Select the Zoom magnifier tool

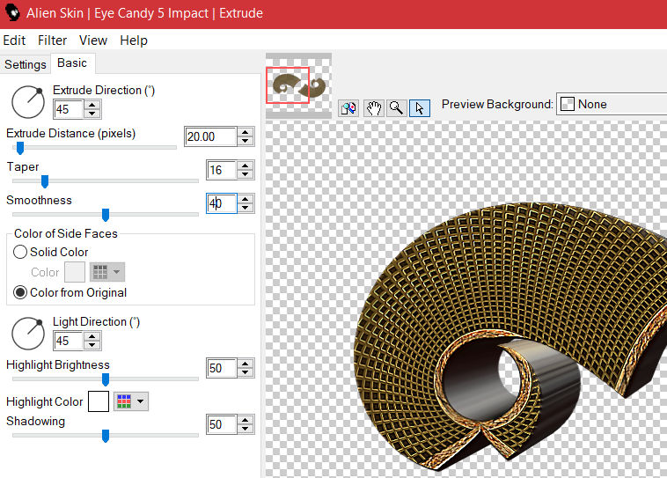click(x=396, y=107)
